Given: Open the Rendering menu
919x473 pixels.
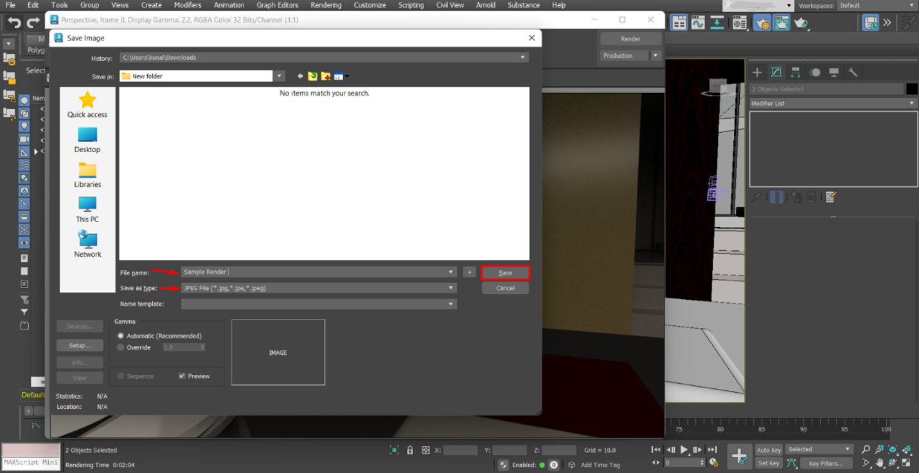Looking at the screenshot, I should (x=326, y=5).
